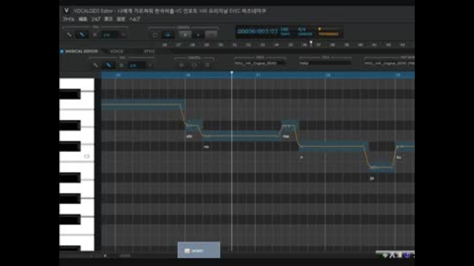Click measure 38 on the editor ruler
Viewport: 474px width, 266px height.
328,75
